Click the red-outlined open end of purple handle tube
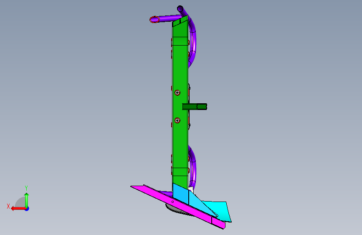This screenshot has width=362, height=235. pos(154,19)
